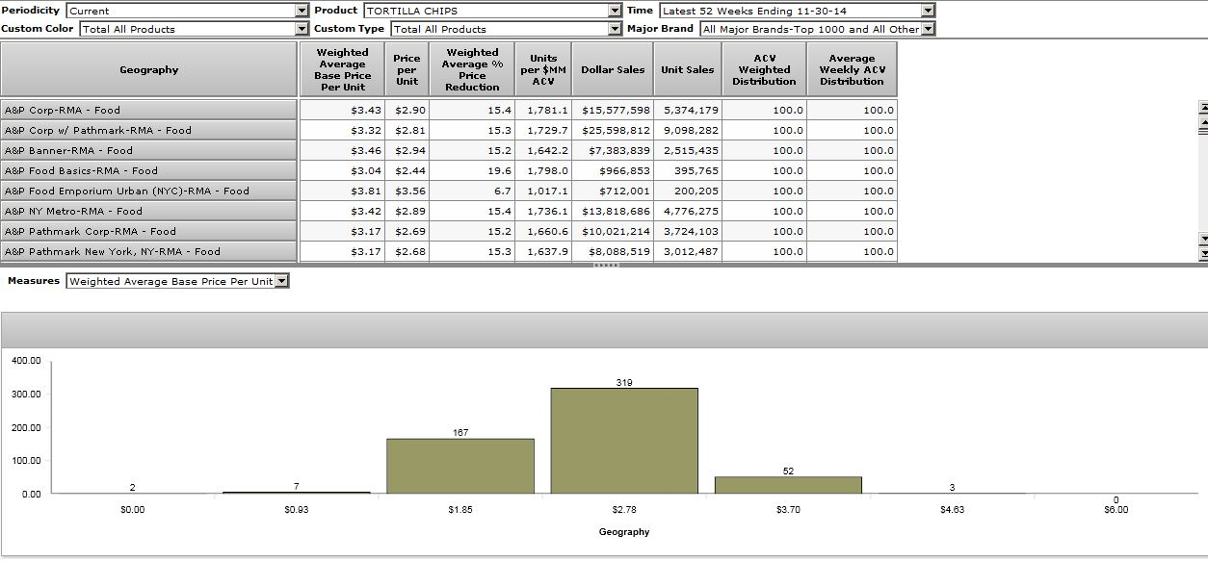This screenshot has height=561, width=1208.
Task: Sort by the Geography column header
Action: (149, 69)
